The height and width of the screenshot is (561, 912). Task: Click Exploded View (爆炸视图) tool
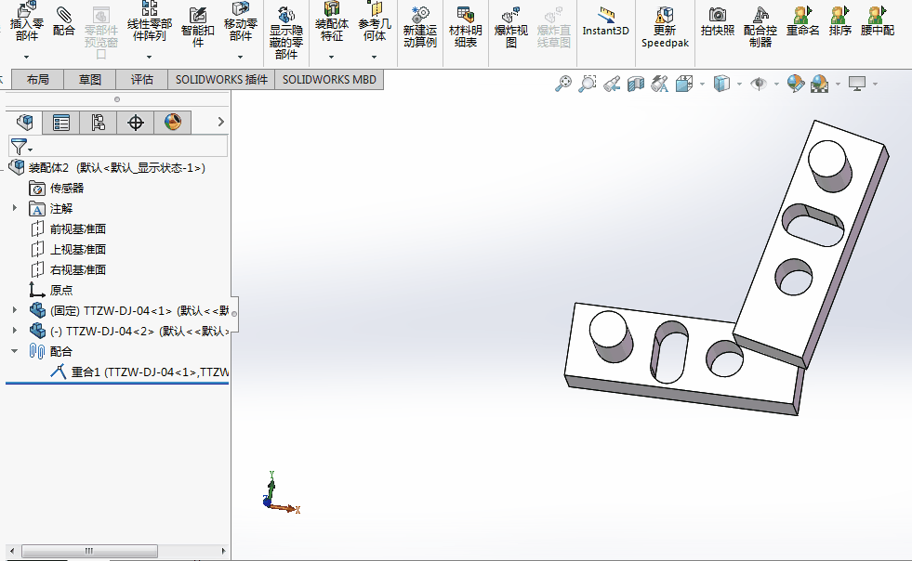(x=511, y=27)
